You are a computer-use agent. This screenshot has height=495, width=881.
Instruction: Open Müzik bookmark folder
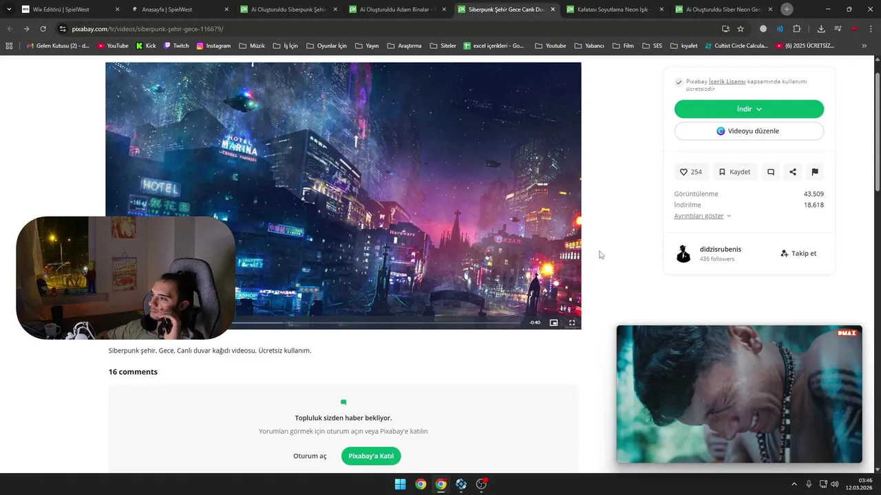pyautogui.click(x=252, y=46)
